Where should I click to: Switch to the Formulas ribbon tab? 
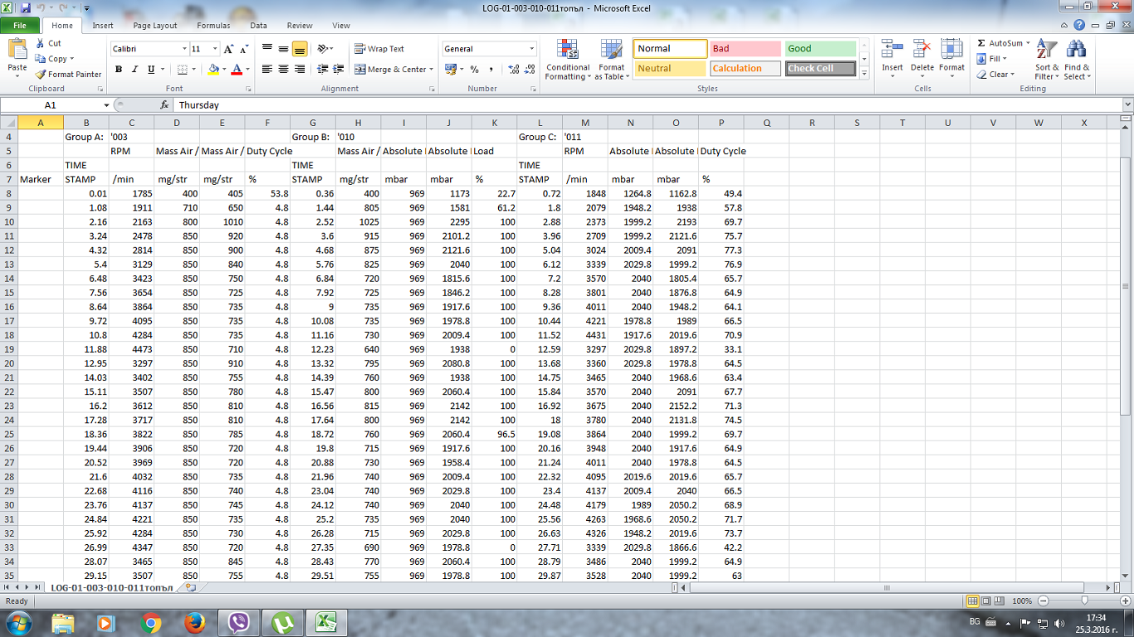(213, 26)
